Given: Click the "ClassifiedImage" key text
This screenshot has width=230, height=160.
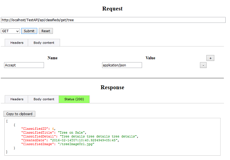Looking at the screenshot, I should (37, 144).
